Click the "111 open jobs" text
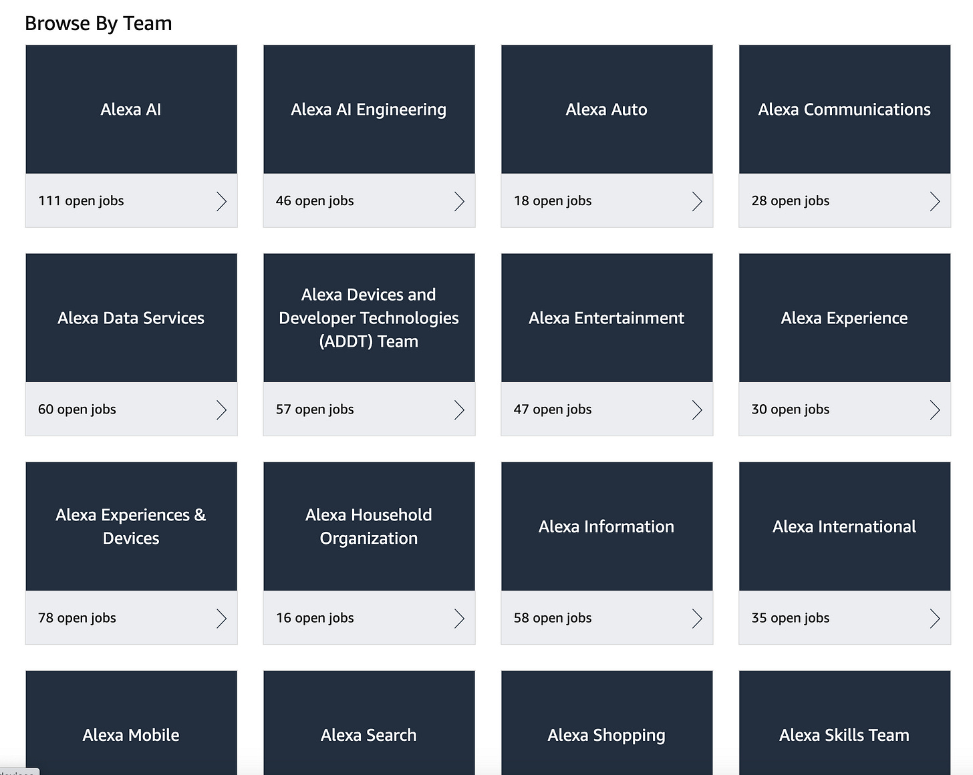973x775 pixels. tap(81, 201)
